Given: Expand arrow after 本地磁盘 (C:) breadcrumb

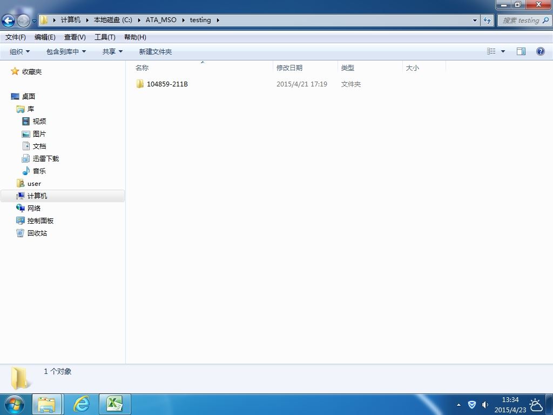Looking at the screenshot, I should coord(139,20).
